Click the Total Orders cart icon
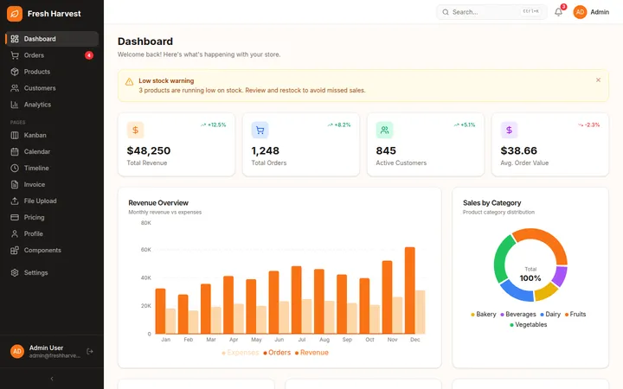623x389 pixels. pyautogui.click(x=260, y=131)
